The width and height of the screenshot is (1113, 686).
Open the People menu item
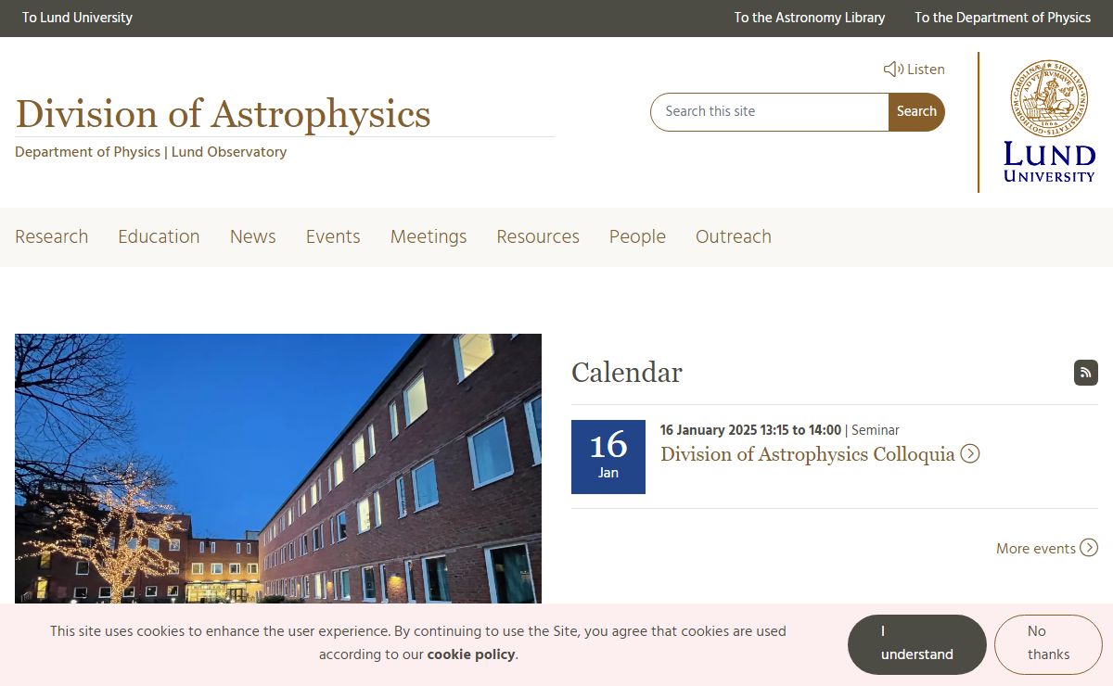pyautogui.click(x=637, y=236)
